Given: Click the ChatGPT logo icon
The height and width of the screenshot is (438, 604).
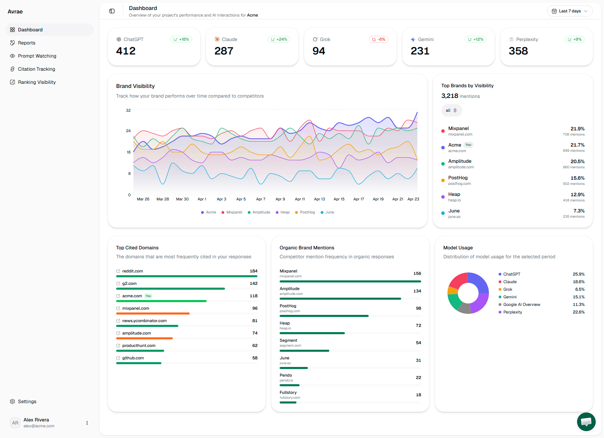Looking at the screenshot, I should point(119,39).
